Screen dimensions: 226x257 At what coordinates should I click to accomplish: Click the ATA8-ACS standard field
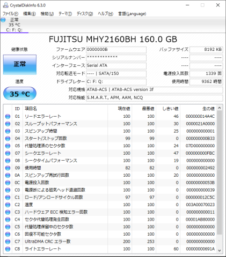155,90
